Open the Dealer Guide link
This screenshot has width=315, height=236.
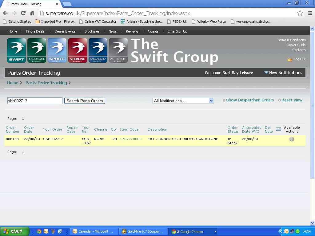coord(296,45)
